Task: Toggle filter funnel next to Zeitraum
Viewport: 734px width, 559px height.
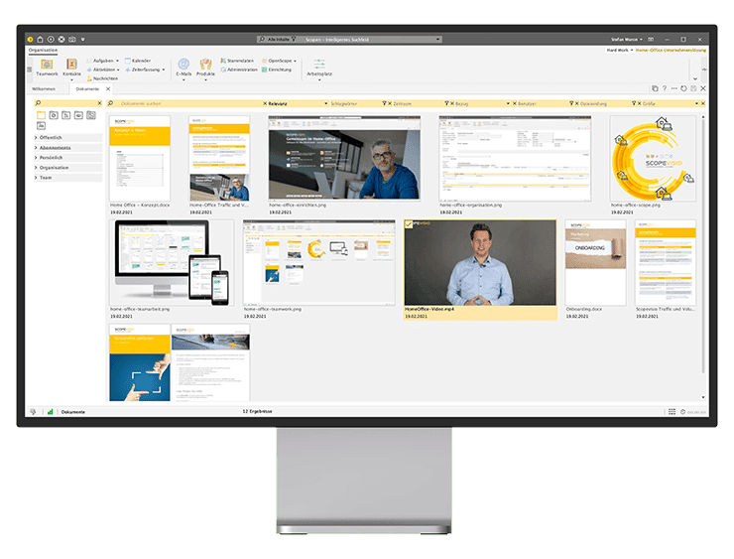Action: coord(446,103)
